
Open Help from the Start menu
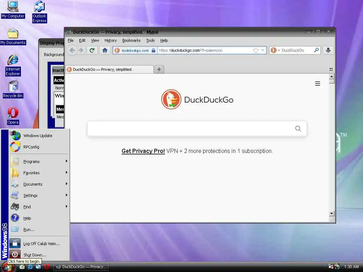(x=39, y=218)
